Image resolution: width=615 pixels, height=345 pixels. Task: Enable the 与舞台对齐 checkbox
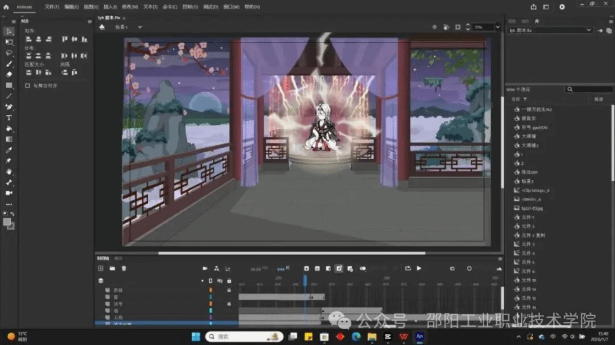[27, 85]
